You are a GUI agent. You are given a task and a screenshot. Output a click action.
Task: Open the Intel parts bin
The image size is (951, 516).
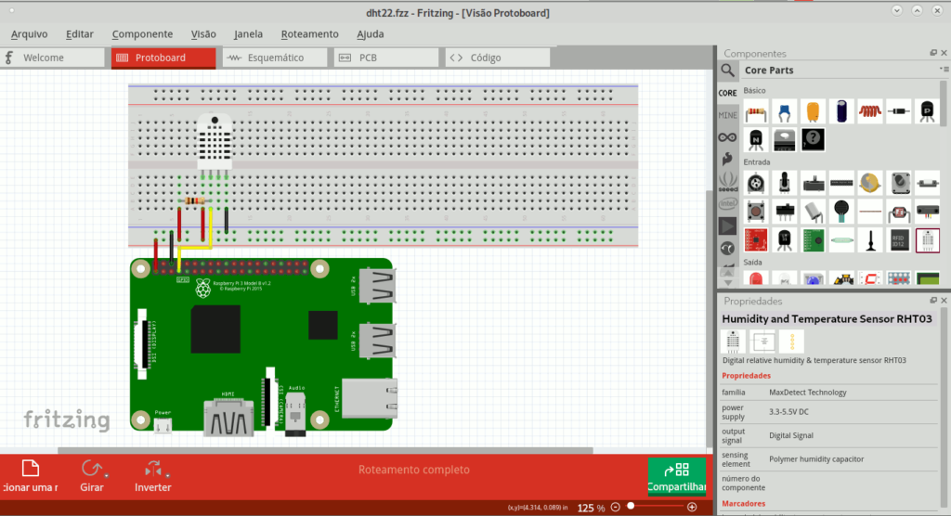click(x=727, y=204)
